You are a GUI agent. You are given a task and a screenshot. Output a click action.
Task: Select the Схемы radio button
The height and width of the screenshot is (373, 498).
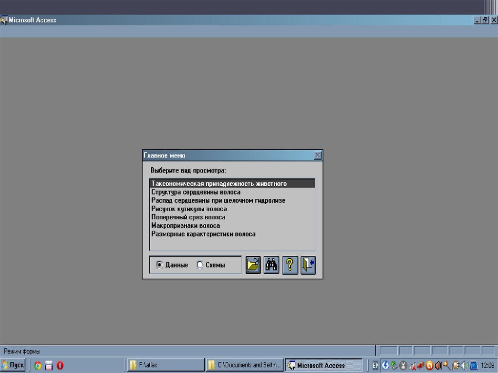point(200,265)
